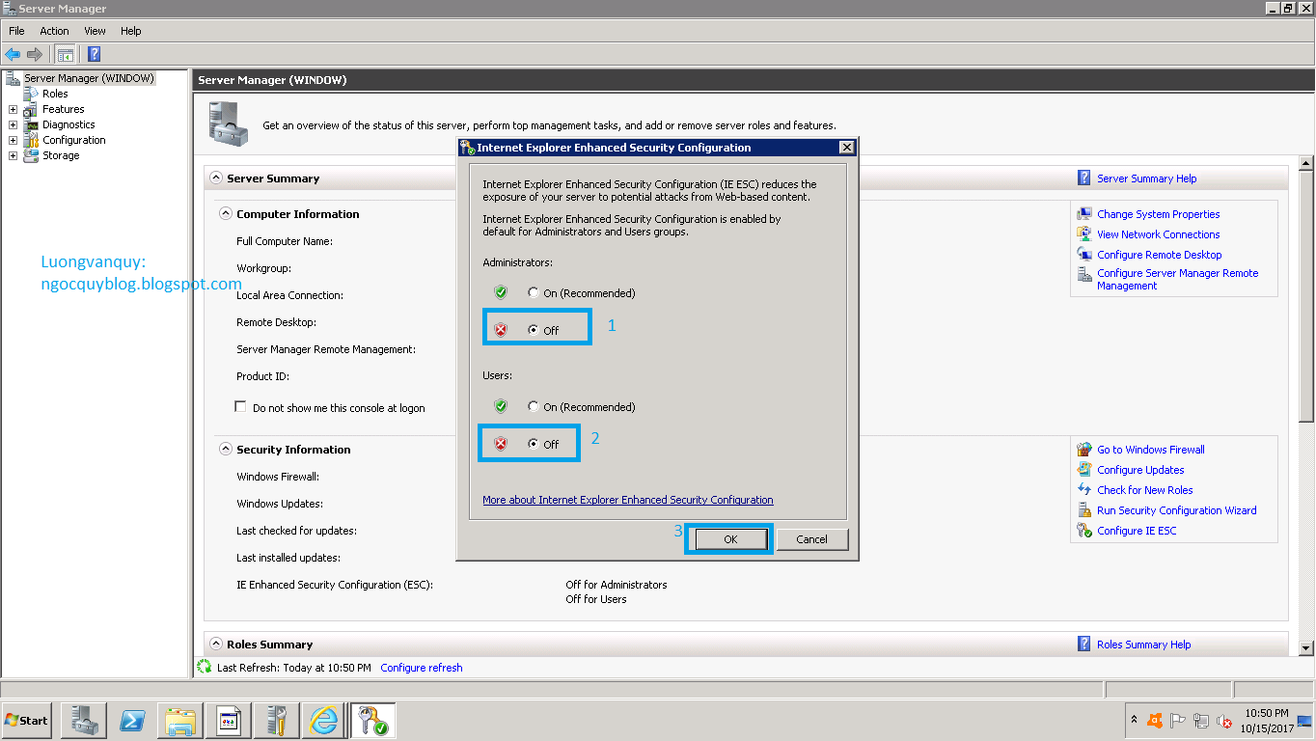
Task: Click the Configure refresh link at the bottom
Action: (421, 667)
